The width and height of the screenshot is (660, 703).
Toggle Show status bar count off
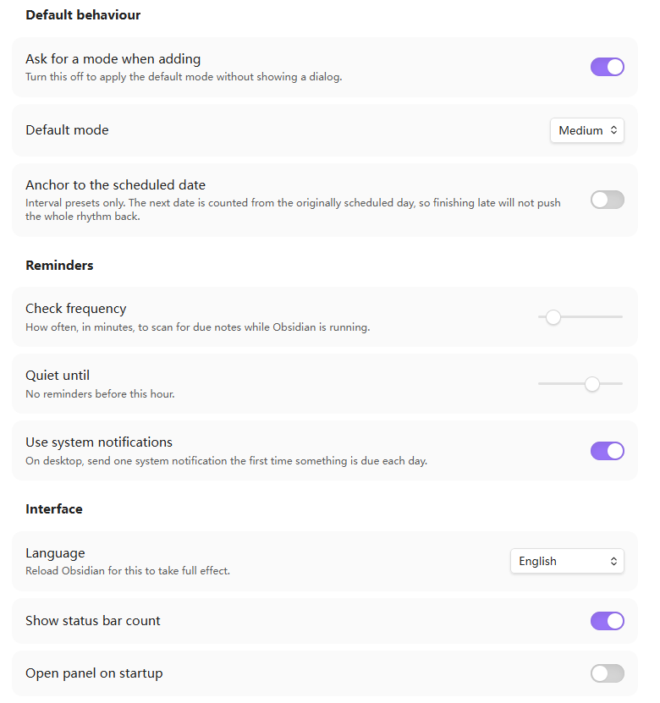pyautogui.click(x=607, y=621)
